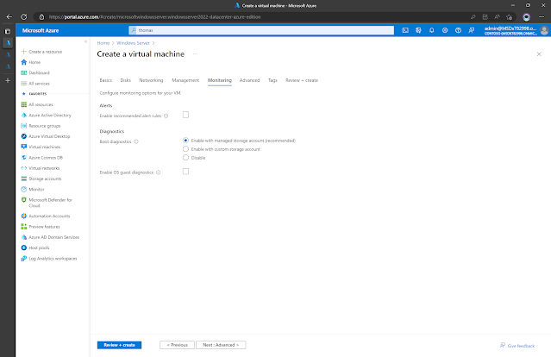551x357 pixels.
Task: Open Preview features in sidebar
Action: tap(41, 227)
